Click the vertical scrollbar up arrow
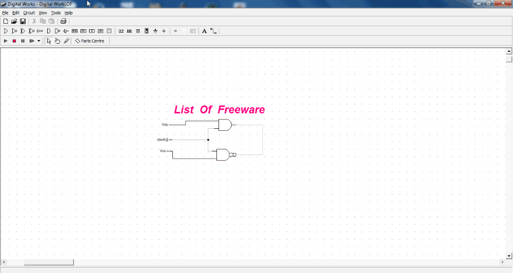The height and width of the screenshot is (273, 513). (509, 51)
